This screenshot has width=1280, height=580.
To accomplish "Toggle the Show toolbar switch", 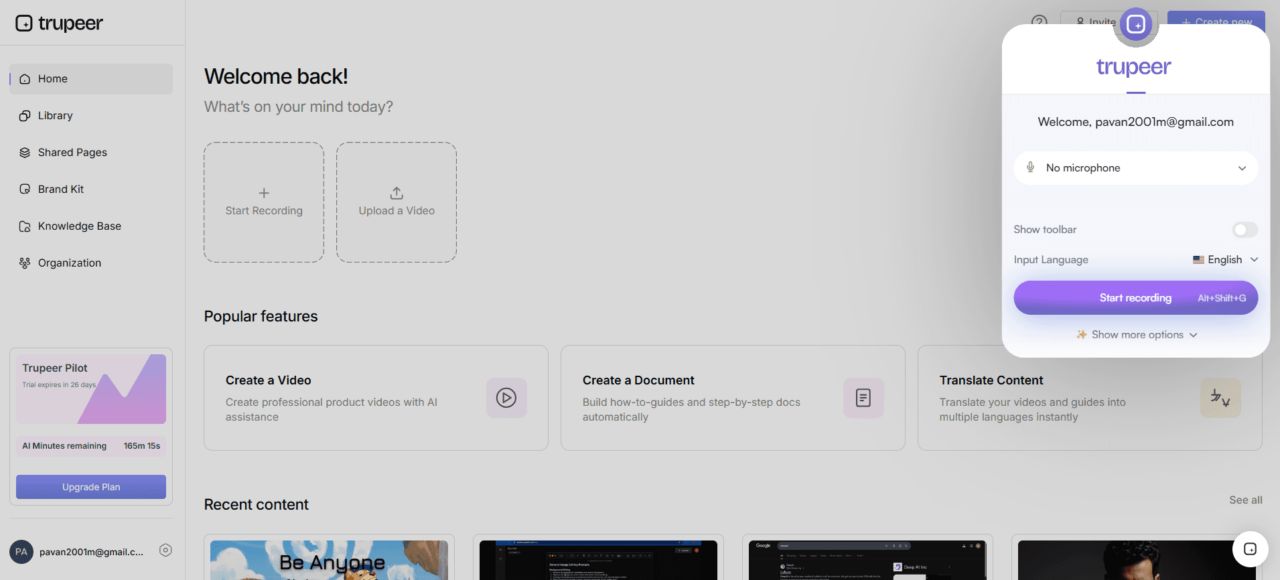I will click(1245, 230).
